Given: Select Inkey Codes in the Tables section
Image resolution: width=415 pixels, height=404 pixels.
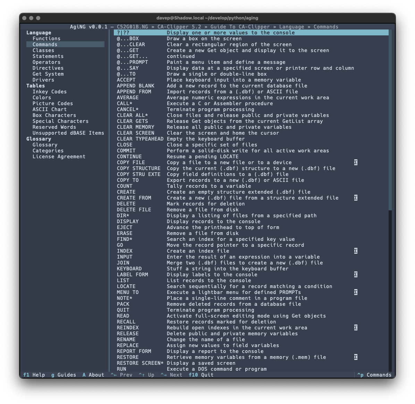Looking at the screenshot, I should (50, 92).
